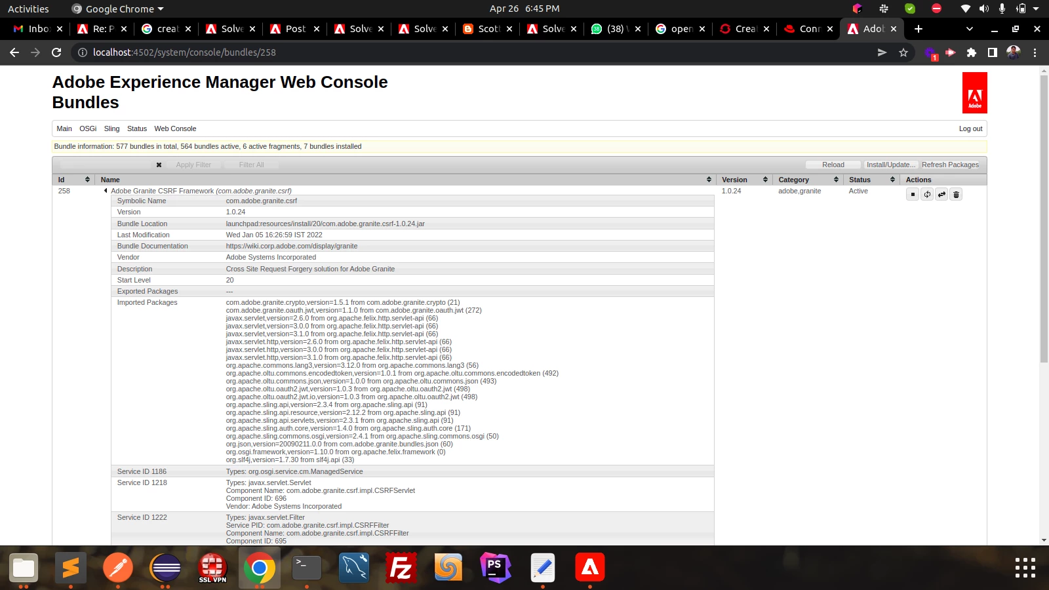Open Sublime Text from the dock
The image size is (1049, 590).
click(x=71, y=567)
